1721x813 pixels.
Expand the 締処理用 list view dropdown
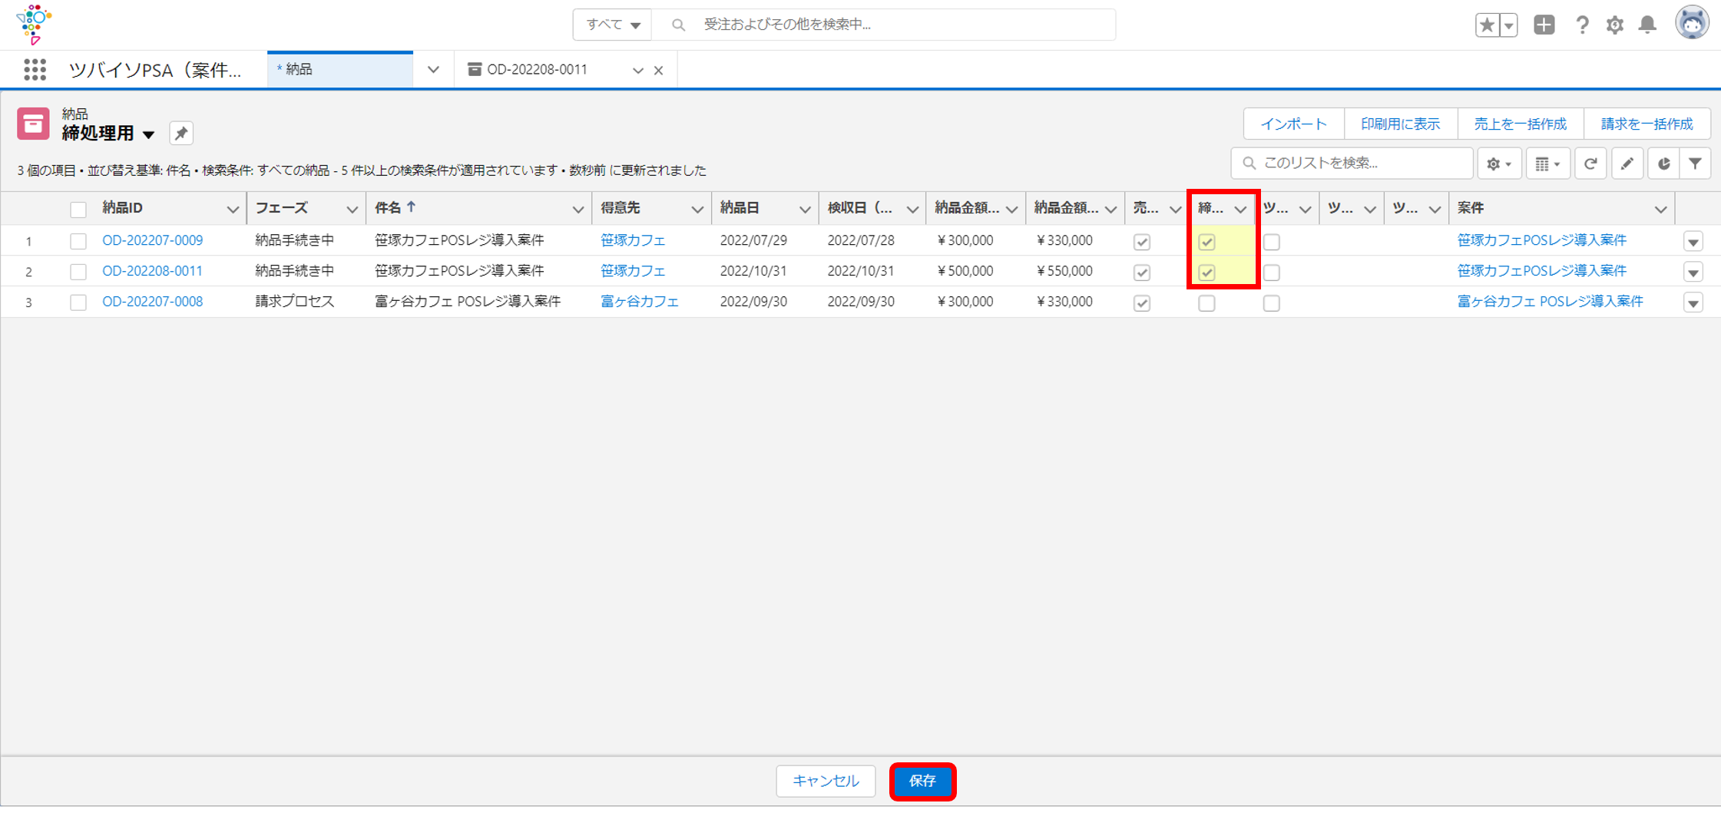point(149,134)
